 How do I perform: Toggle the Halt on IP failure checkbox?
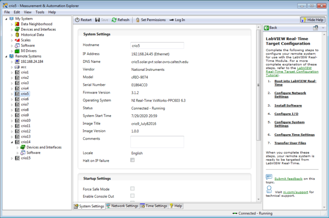click(x=132, y=160)
